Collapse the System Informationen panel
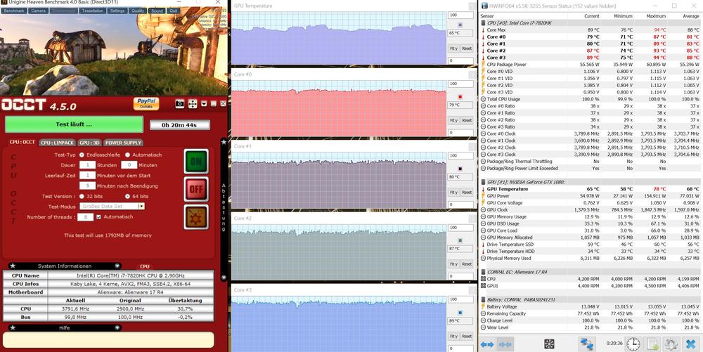The width and height of the screenshot is (703, 352). [x=9, y=266]
